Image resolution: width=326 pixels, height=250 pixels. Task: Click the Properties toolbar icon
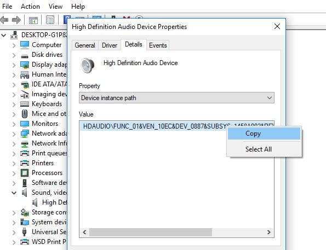pyautogui.click(x=50, y=20)
